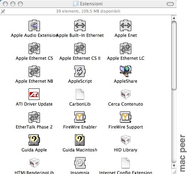Screen dimensions: 187x174
Task: Click the AppleScript extension icon
Action: point(80,71)
